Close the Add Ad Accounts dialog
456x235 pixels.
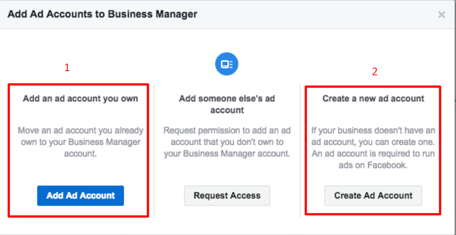pos(441,15)
